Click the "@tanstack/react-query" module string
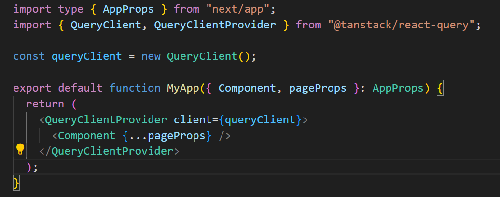 coord(401,25)
